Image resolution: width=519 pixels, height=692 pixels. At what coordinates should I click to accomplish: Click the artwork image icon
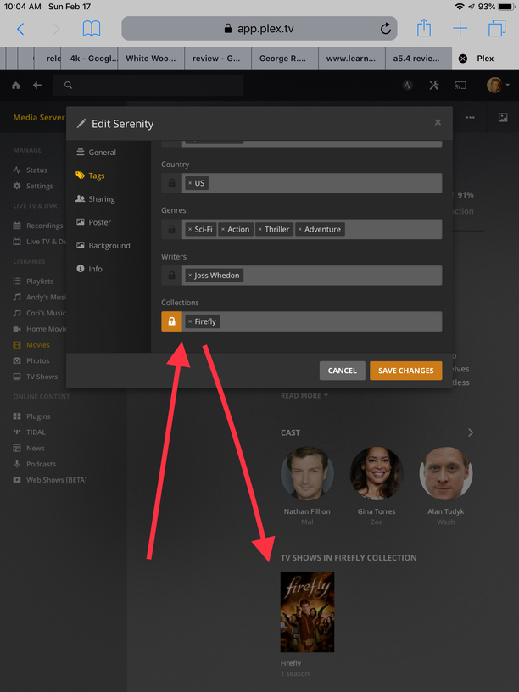[x=503, y=117]
